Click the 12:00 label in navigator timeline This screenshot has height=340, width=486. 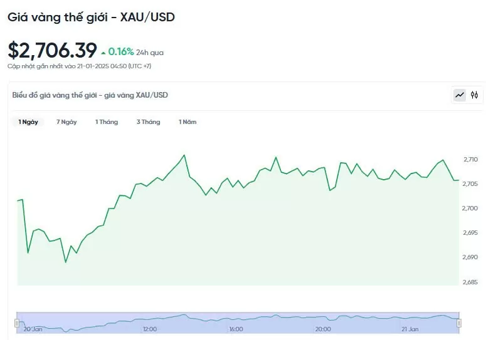click(x=150, y=329)
